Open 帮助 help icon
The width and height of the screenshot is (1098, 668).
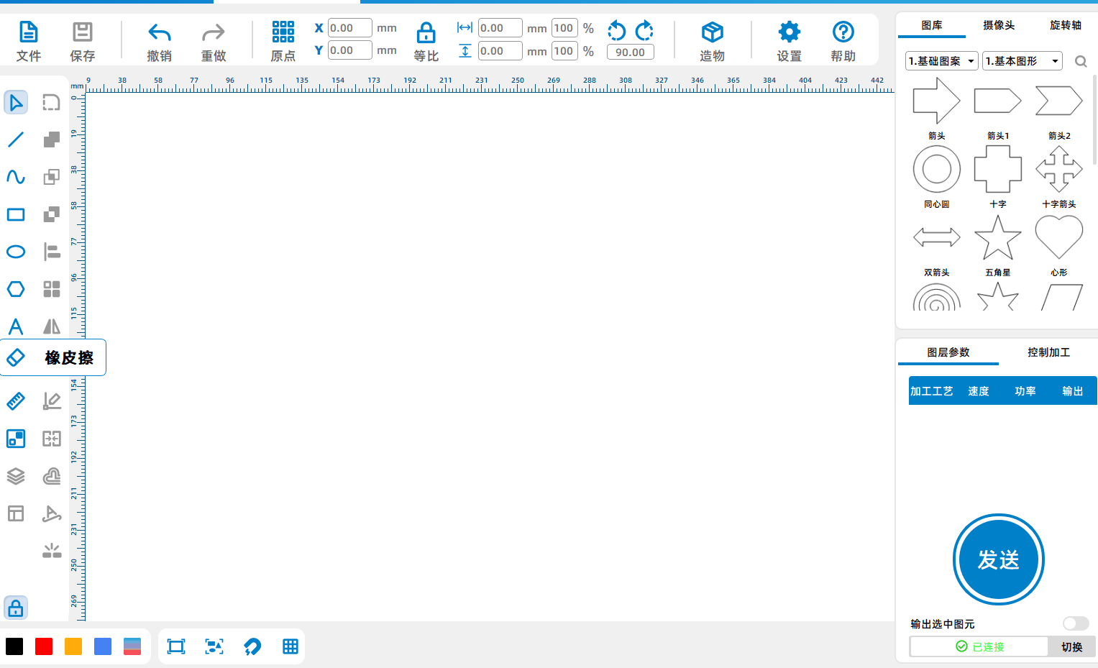coord(843,32)
